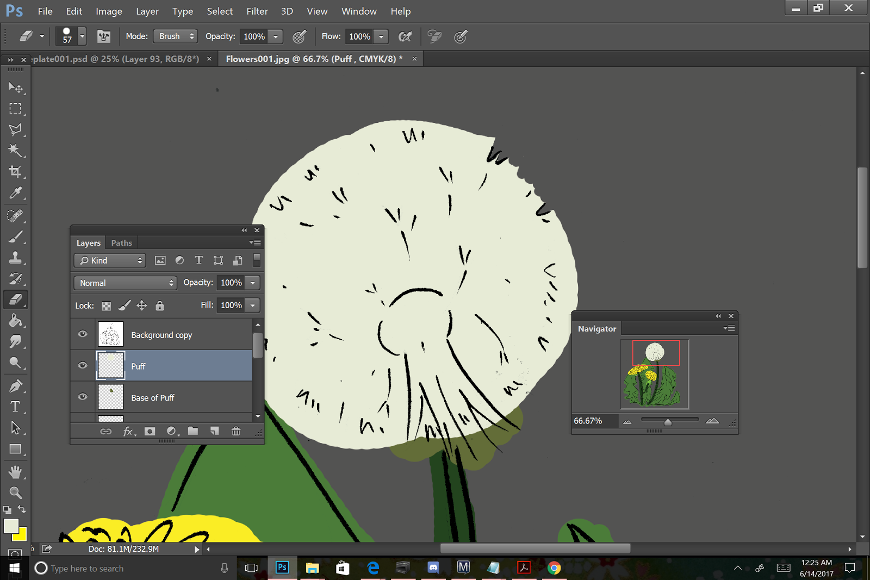This screenshot has height=580, width=870.
Task: Pick the Eyedropper tool
Action: pyautogui.click(x=15, y=193)
